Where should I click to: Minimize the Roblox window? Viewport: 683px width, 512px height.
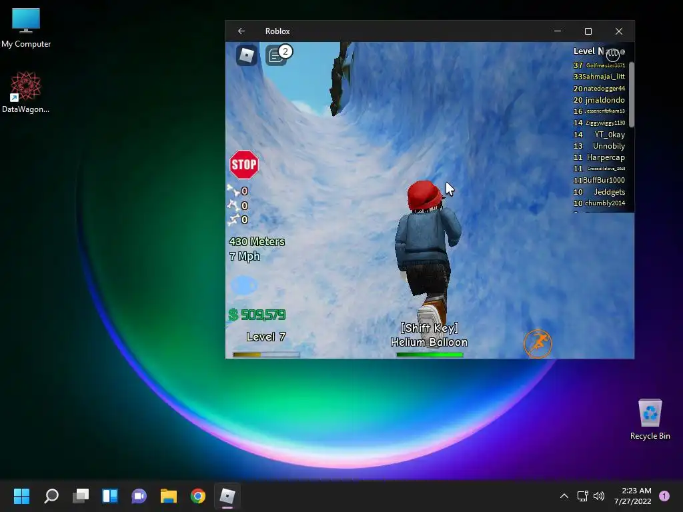click(557, 31)
